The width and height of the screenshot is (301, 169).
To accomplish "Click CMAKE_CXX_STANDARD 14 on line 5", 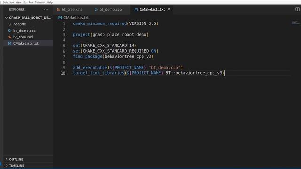I will pyautogui.click(x=108, y=46).
